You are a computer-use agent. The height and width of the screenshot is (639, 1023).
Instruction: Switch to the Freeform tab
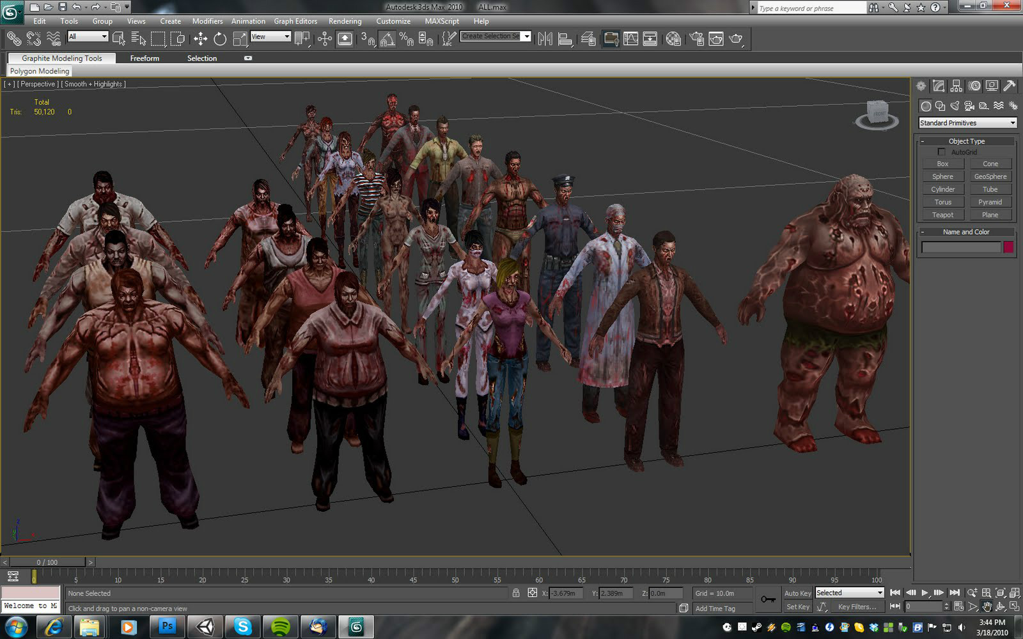tap(144, 58)
